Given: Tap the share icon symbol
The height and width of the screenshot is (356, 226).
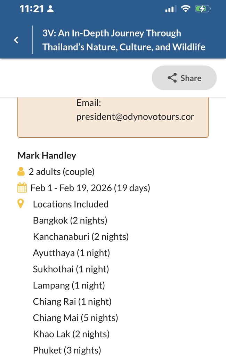Looking at the screenshot, I should pos(172,78).
